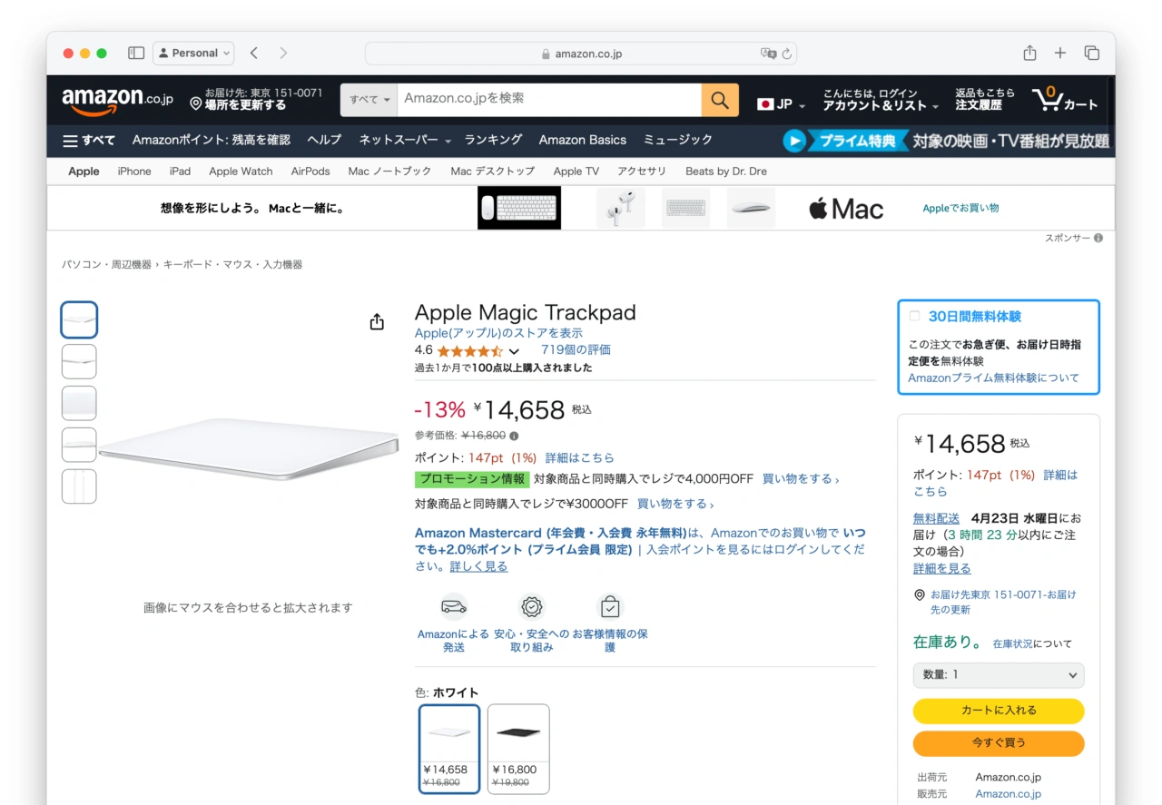1162x805 pixels.
Task: Click the Amazon.co.jp search input field
Action: coord(548,99)
